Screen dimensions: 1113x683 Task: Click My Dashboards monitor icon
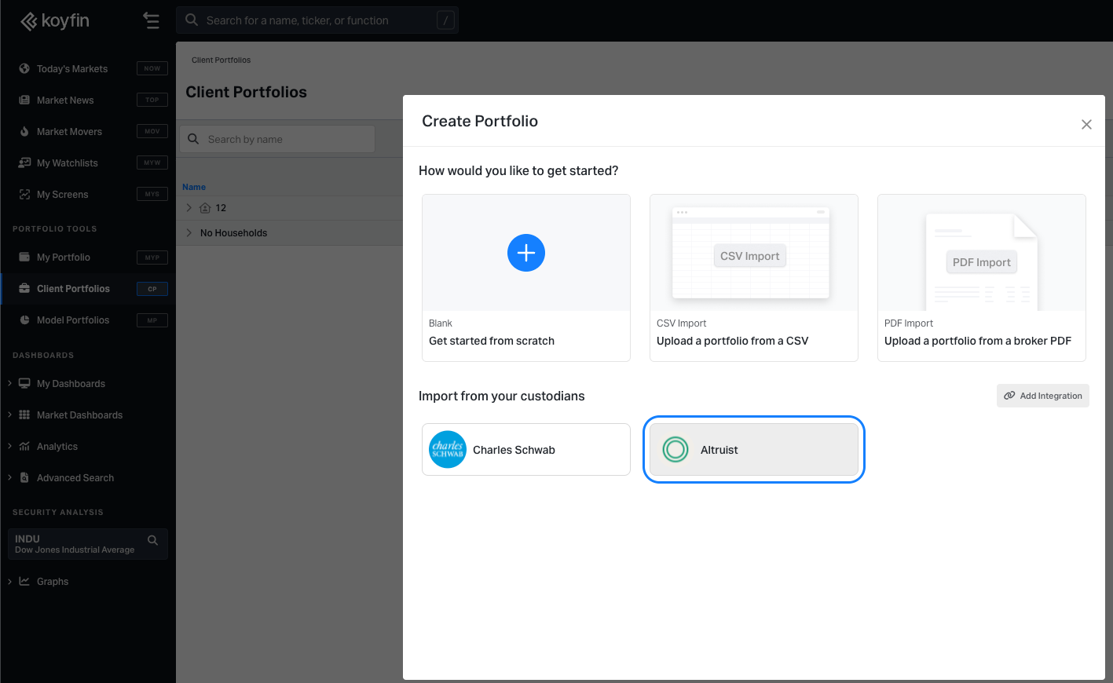(24, 383)
